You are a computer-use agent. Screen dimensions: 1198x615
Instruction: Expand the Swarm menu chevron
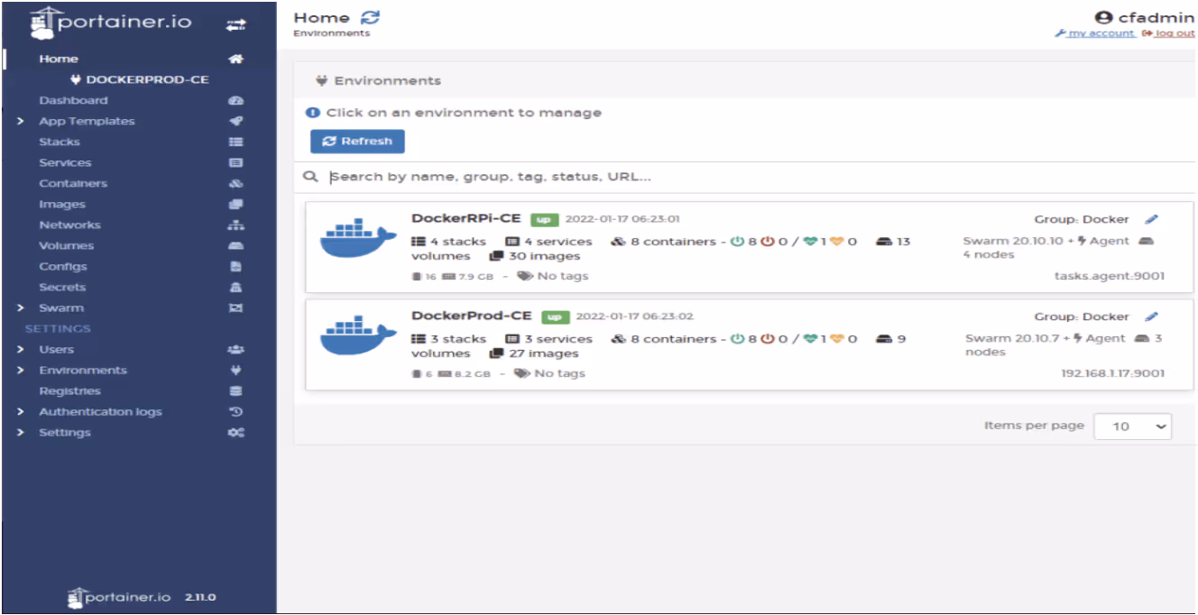click(x=20, y=308)
